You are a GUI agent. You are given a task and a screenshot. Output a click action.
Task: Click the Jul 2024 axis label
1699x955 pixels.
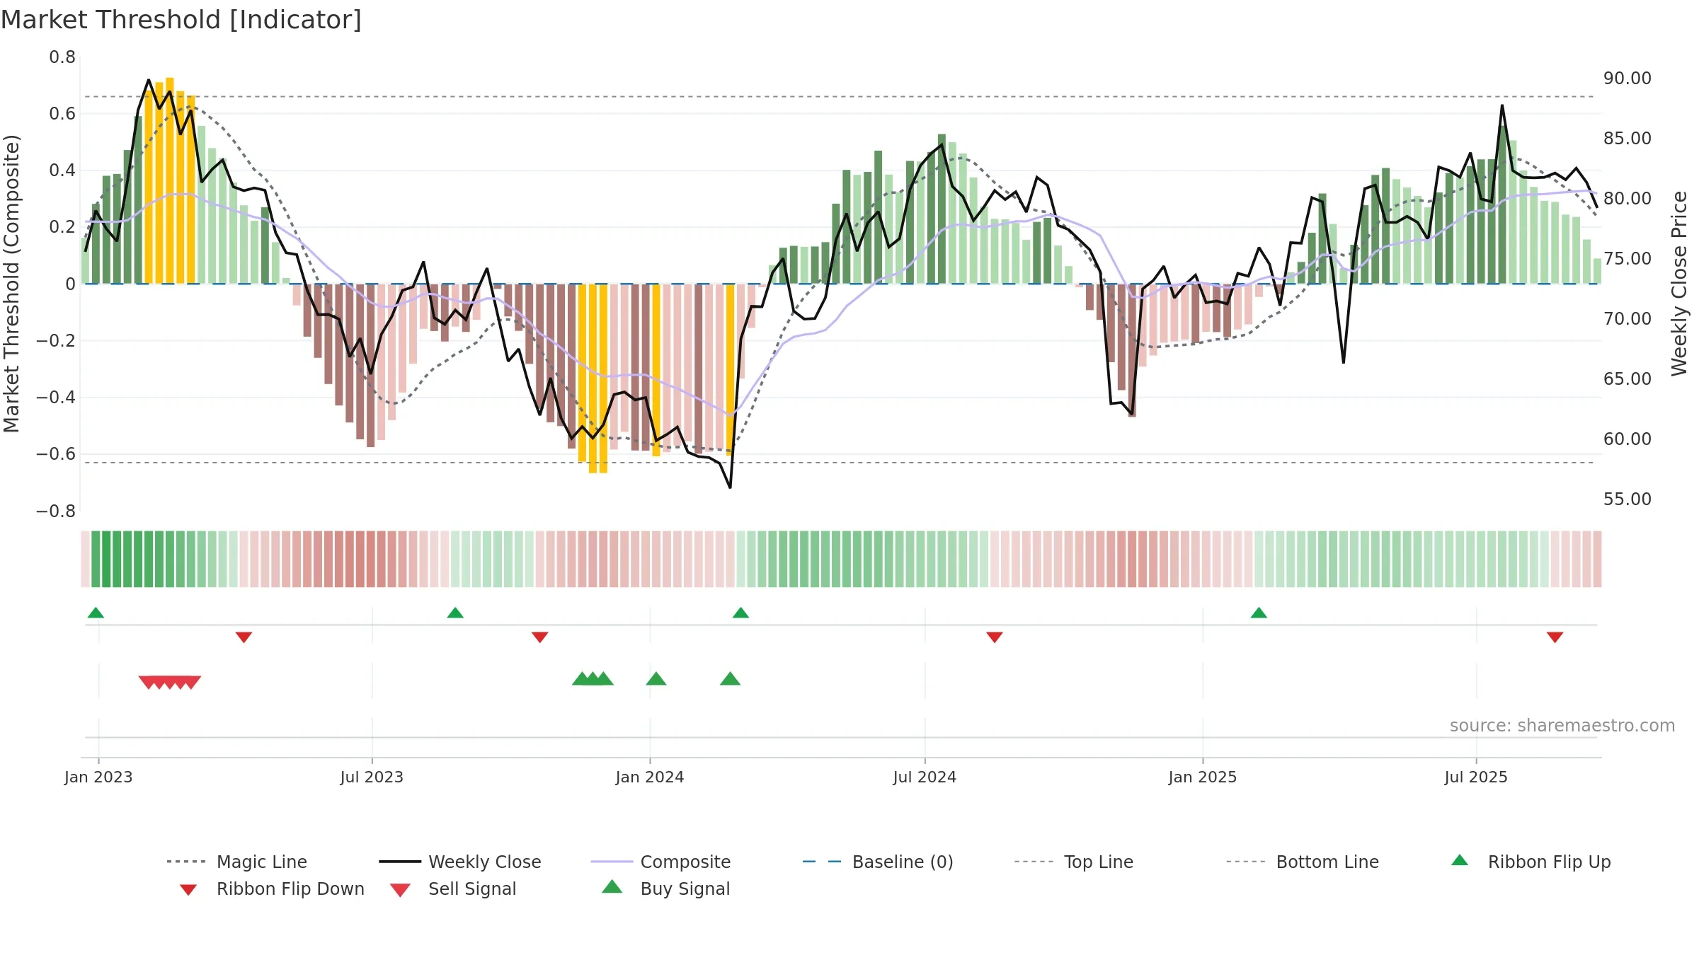(x=925, y=777)
